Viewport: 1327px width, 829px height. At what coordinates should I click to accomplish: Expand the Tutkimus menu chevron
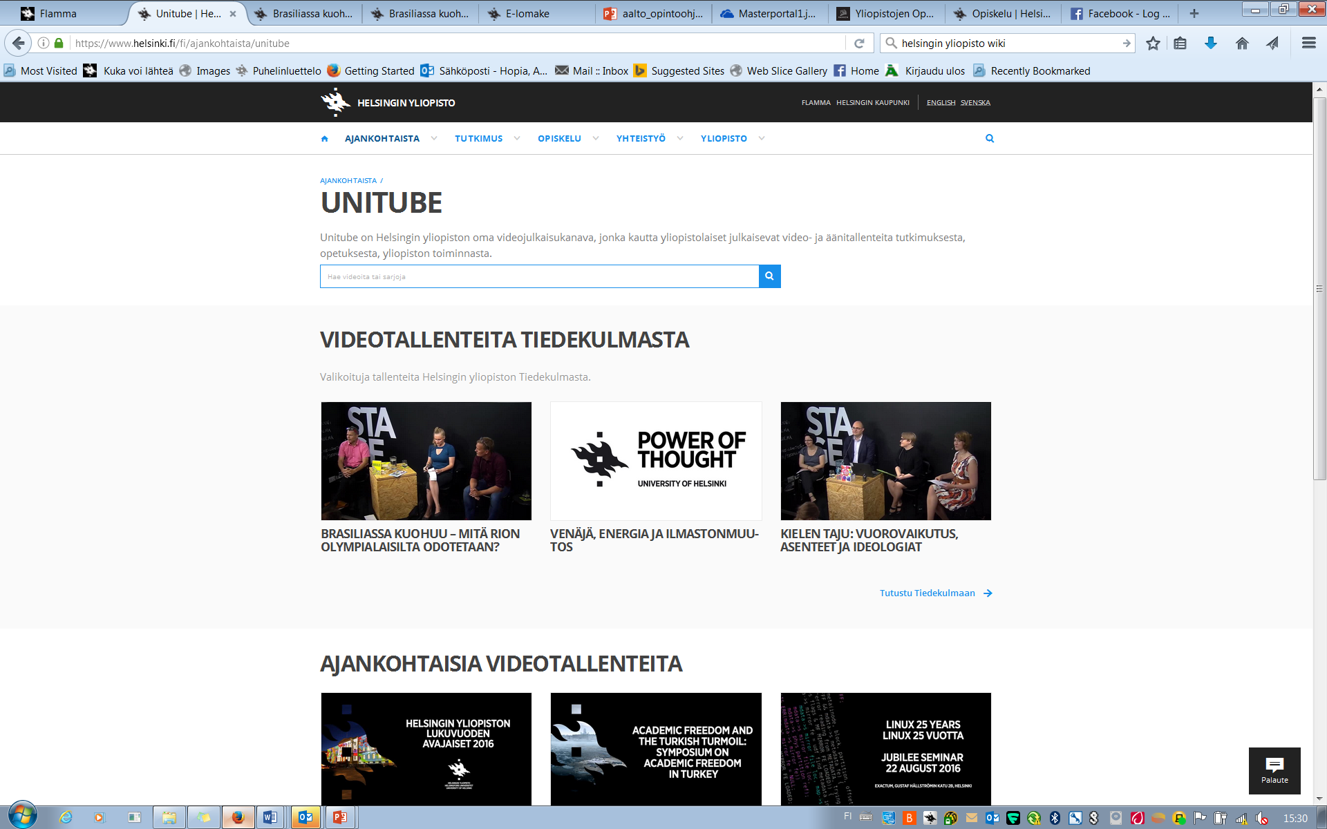517,138
